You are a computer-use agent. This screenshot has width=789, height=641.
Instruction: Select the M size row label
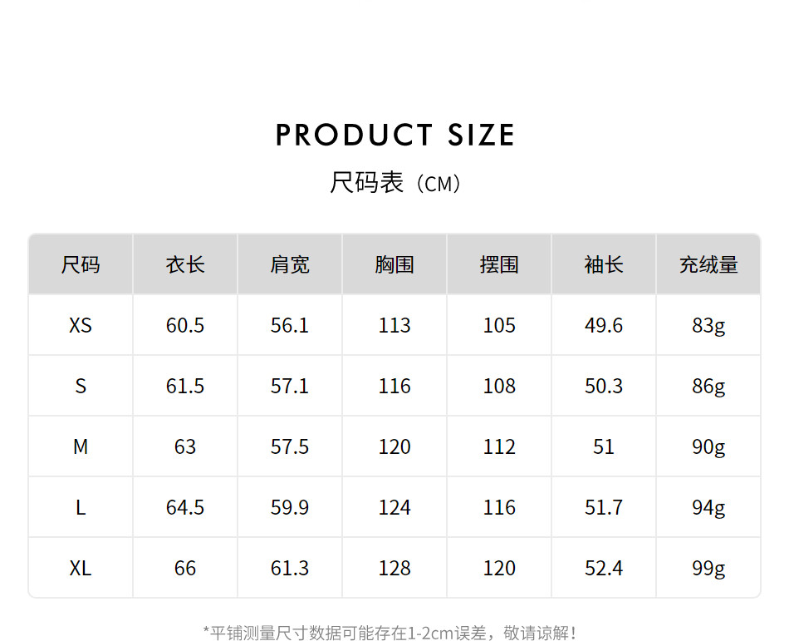[81, 446]
